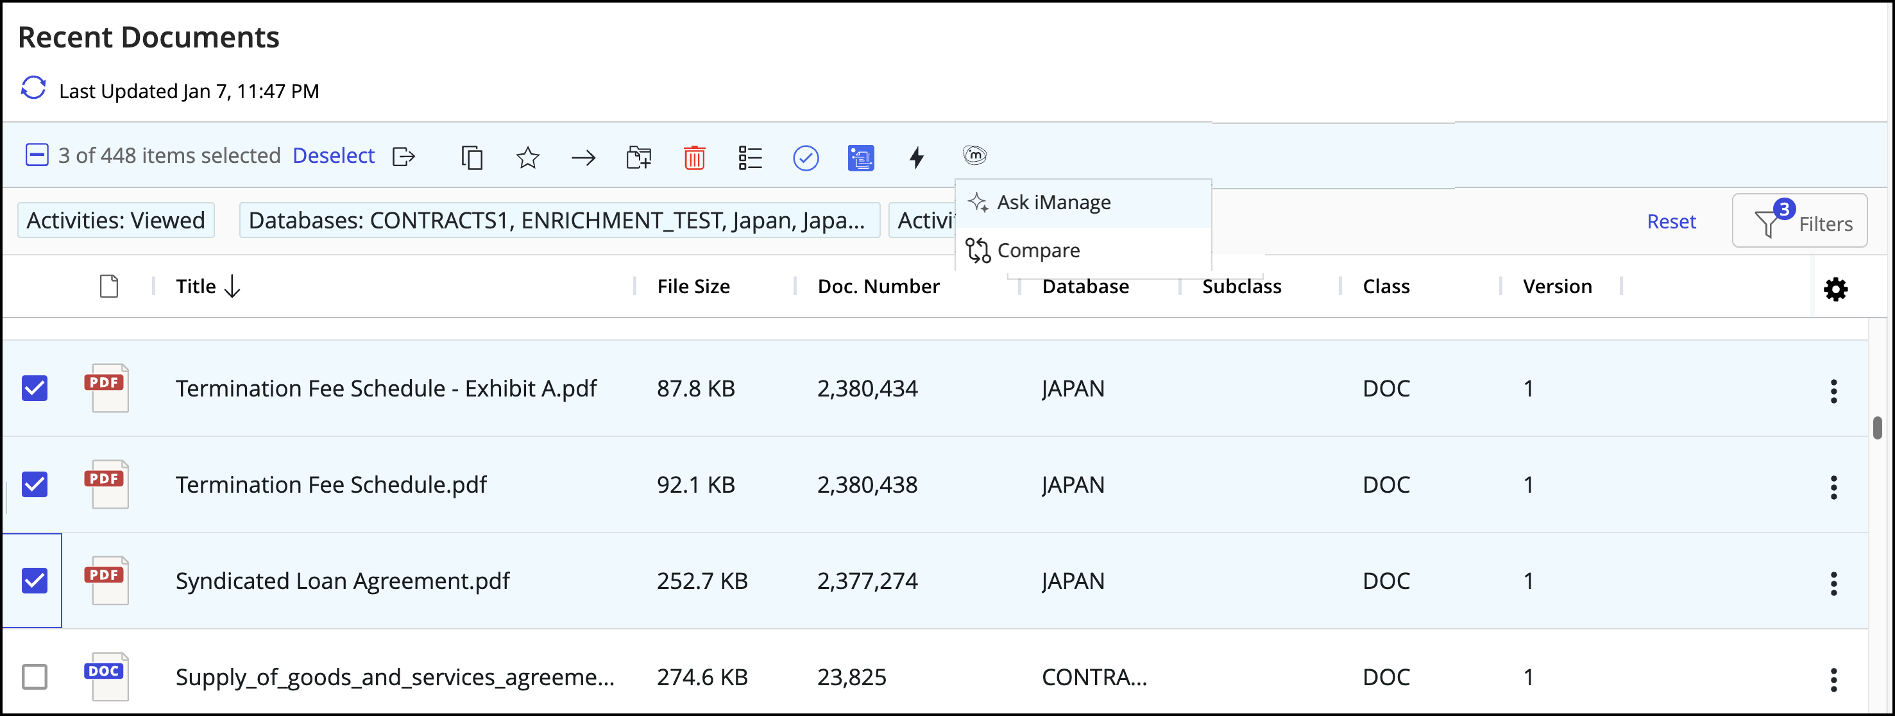Click the refresh icon beside Last Updated
1895x716 pixels.
33,89
